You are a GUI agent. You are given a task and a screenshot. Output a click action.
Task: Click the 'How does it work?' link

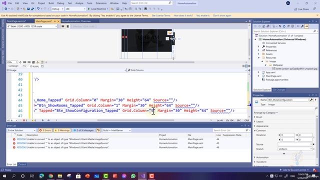coord(183,15)
